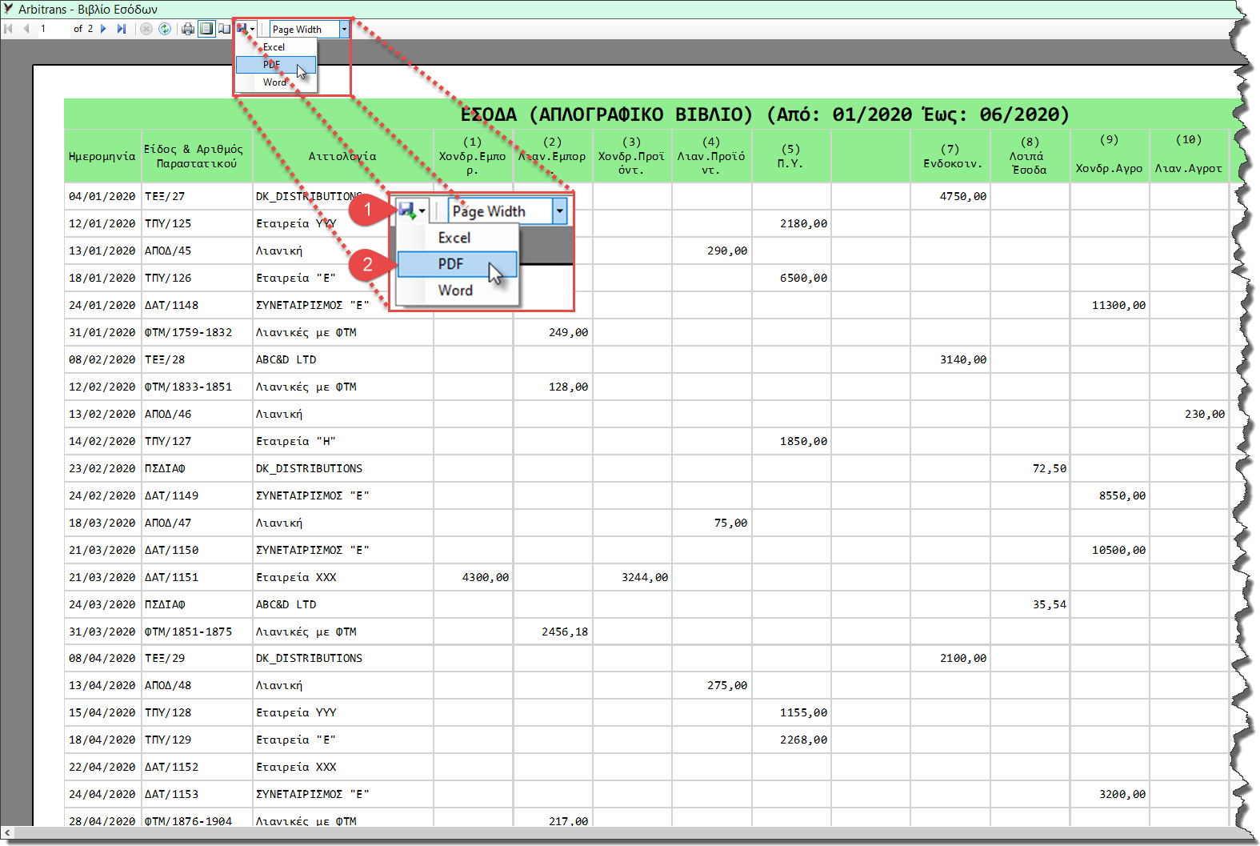
Task: Choose Excel in small export menu beside top toolbar
Action: tap(274, 47)
